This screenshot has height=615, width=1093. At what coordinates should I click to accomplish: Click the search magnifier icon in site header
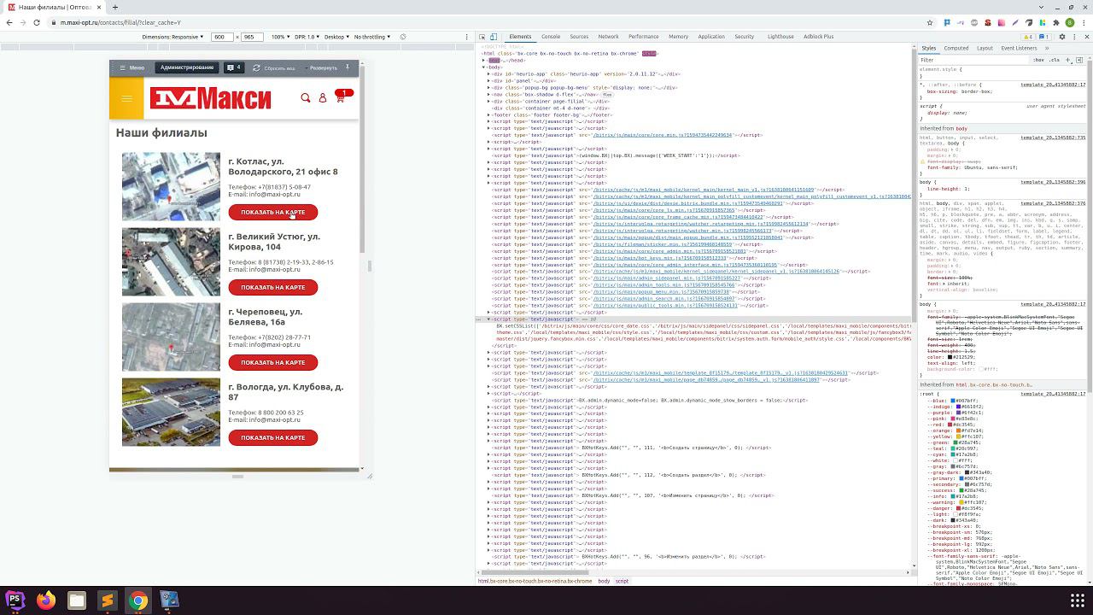pos(306,98)
